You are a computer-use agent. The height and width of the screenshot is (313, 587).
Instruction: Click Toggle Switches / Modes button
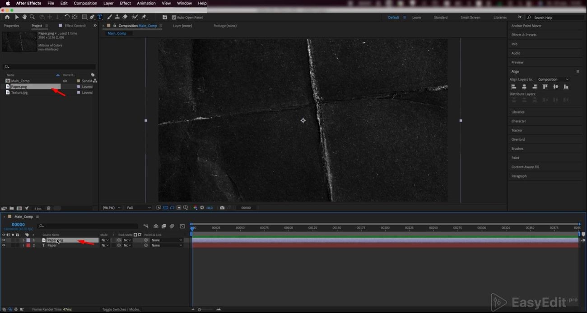(x=121, y=309)
